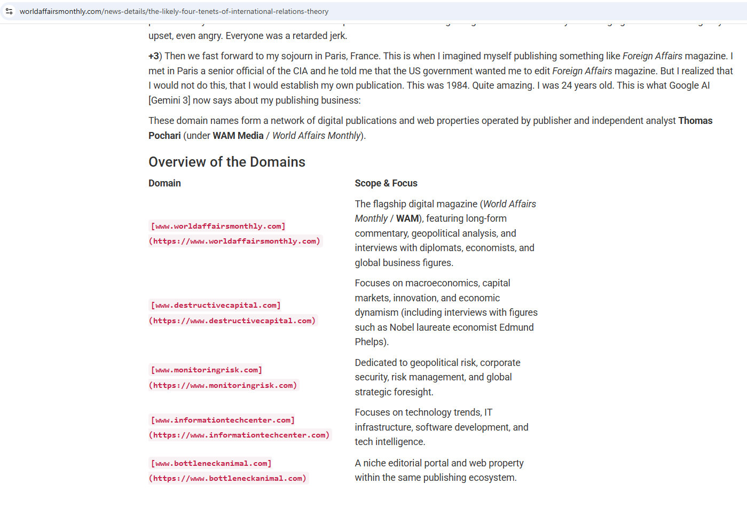
Task: Click the (https://www.informationtechcenter.com) address text
Action: (x=240, y=435)
